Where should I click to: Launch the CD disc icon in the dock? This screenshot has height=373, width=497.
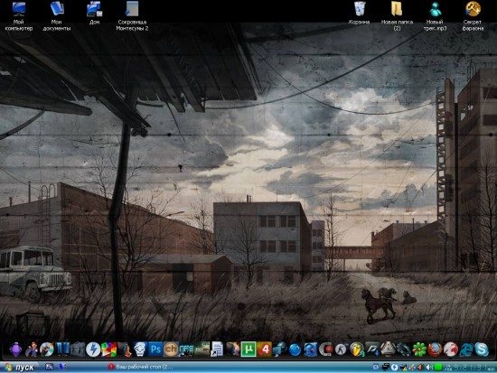(47, 350)
